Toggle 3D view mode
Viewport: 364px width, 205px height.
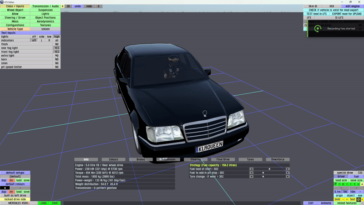click(x=68, y=6)
